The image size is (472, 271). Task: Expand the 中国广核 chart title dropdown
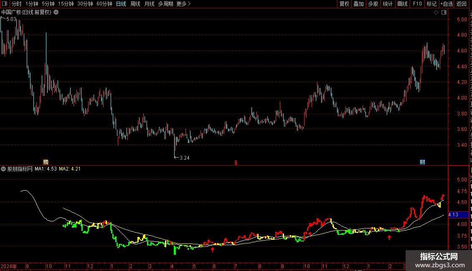tap(56, 13)
